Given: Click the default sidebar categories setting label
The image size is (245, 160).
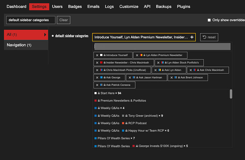Looking at the screenshot, I should [72, 36].
